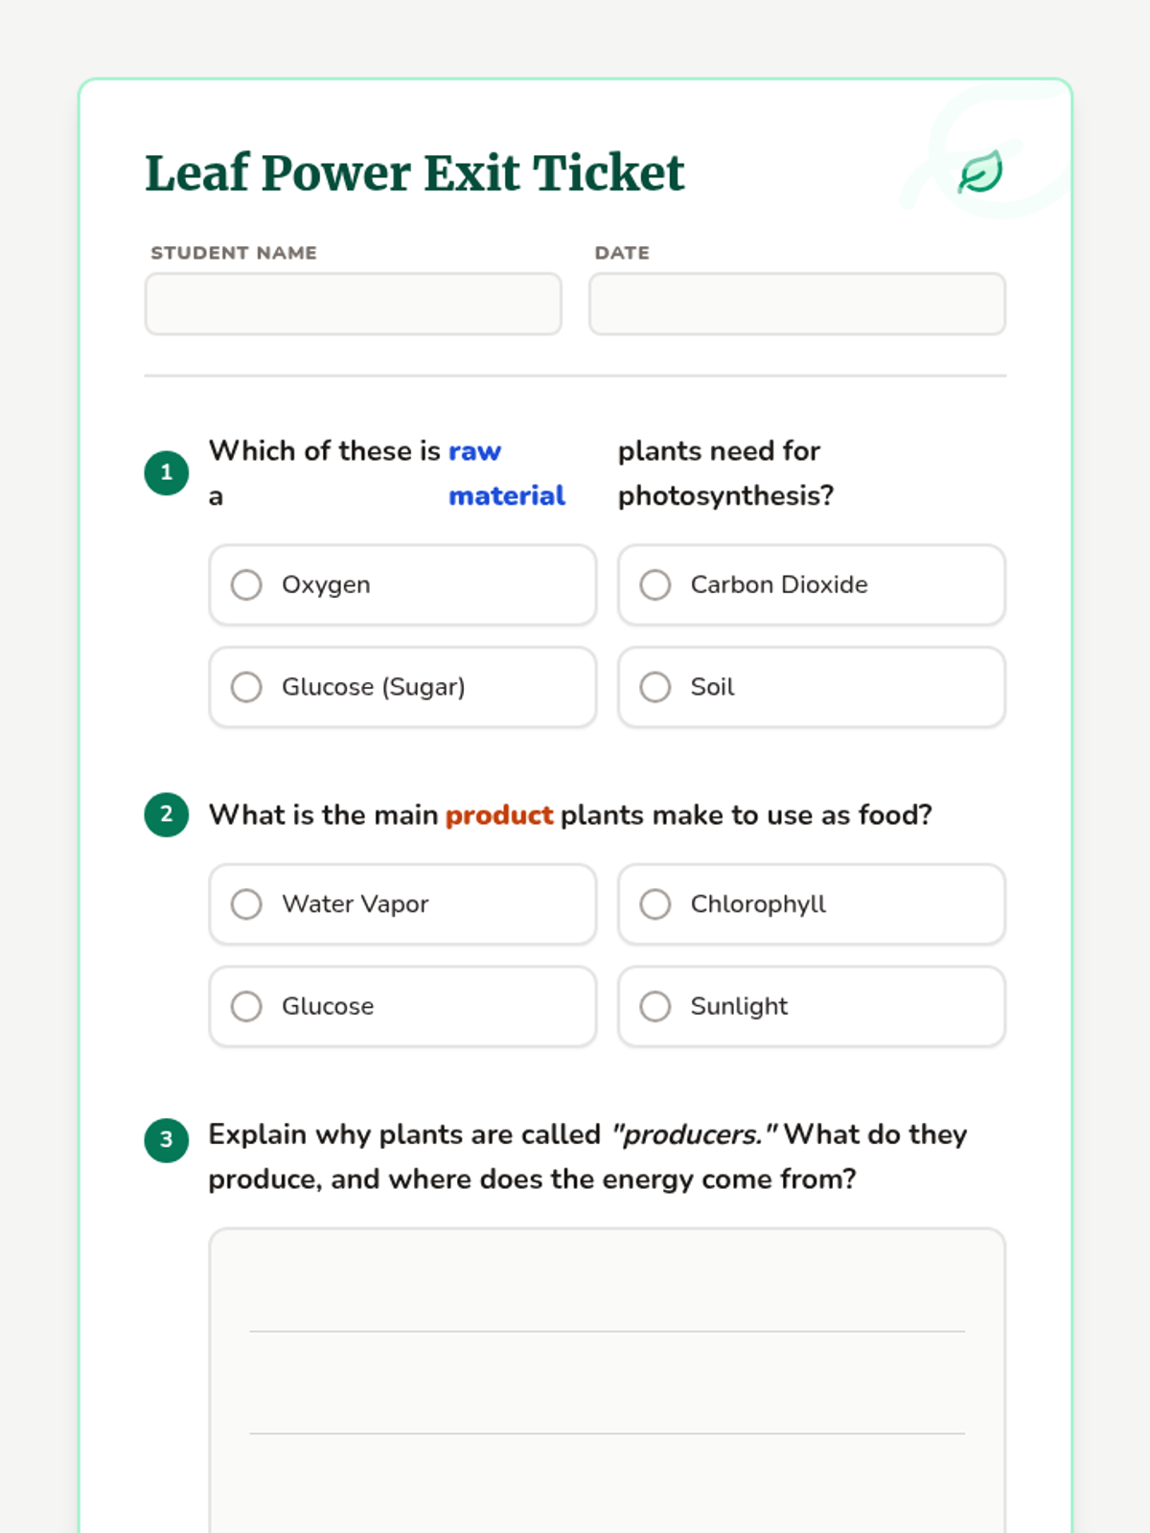Screen dimensions: 1150x1533
Task: Click the producers explanation text area
Action: tap(607, 1380)
